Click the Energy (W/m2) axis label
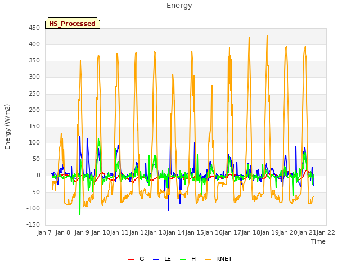Image resolution: width=360 pixels, height=270 pixels. 7,127
